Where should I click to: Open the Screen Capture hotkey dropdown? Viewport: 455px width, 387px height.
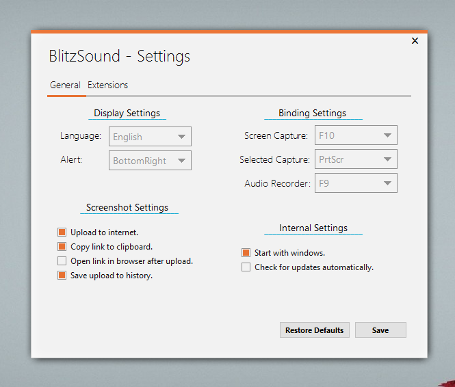[356, 135]
